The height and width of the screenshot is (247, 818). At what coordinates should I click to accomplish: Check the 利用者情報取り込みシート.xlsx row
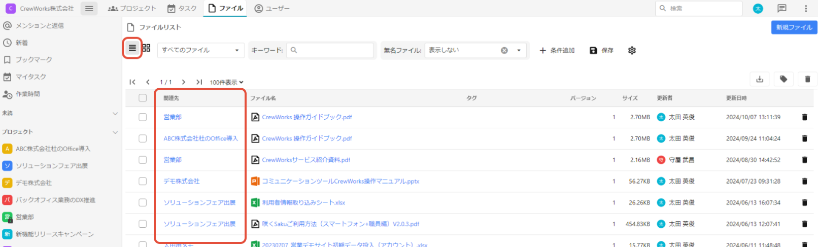coord(143,202)
